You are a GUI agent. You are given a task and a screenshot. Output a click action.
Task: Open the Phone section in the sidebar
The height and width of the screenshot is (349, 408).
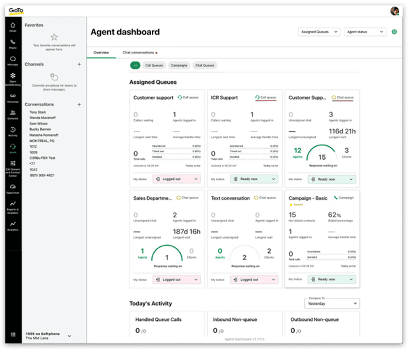pyautogui.click(x=13, y=44)
